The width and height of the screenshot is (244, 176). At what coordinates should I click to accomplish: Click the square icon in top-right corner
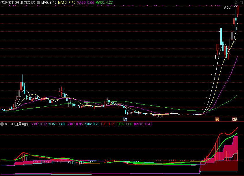241,3
